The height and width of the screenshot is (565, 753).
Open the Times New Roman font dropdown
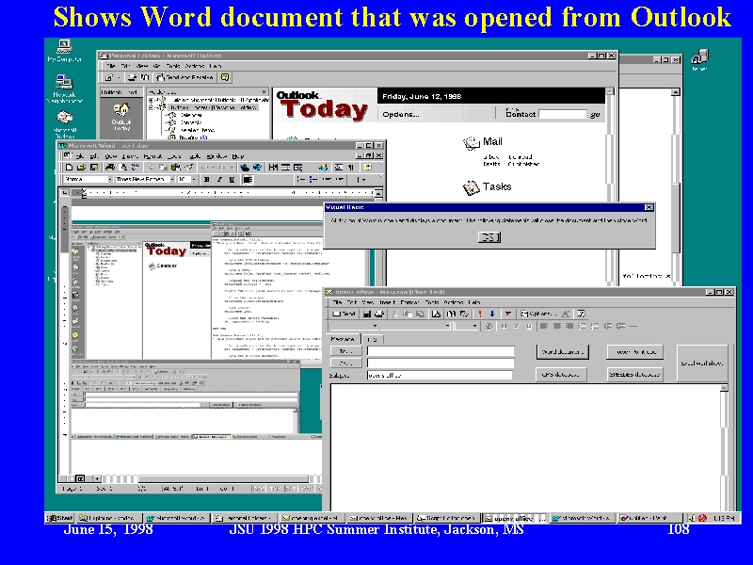point(171,180)
